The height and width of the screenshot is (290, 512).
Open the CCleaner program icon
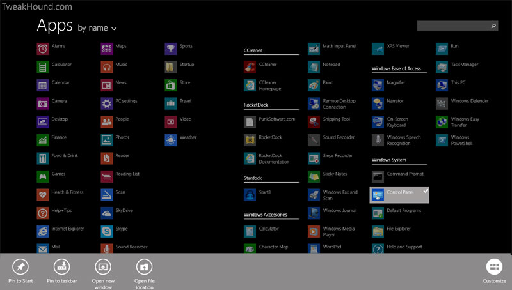point(250,67)
